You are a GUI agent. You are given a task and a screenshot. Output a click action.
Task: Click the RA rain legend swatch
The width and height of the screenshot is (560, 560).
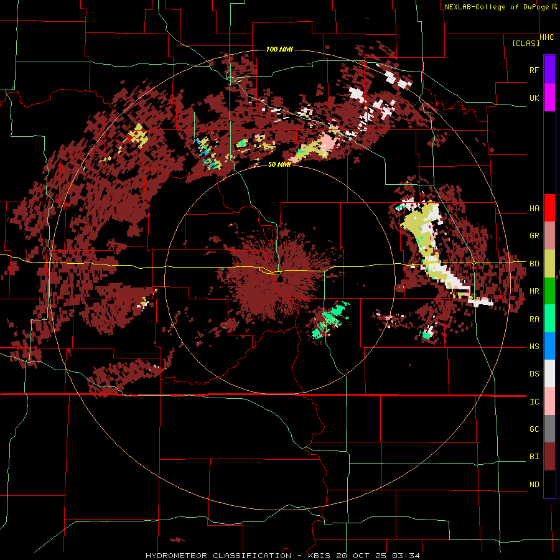tap(549, 319)
